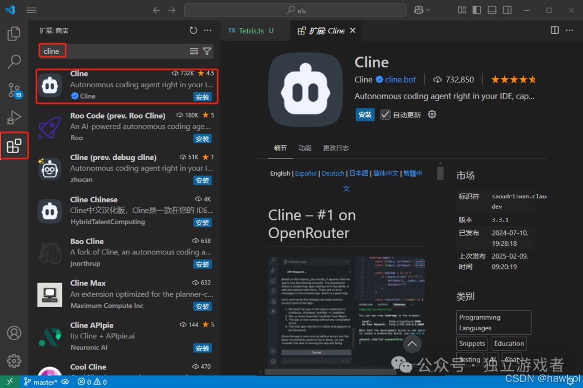Refresh the extensions marketplace list
Image resolution: width=583 pixels, height=388 pixels.
coord(193,30)
